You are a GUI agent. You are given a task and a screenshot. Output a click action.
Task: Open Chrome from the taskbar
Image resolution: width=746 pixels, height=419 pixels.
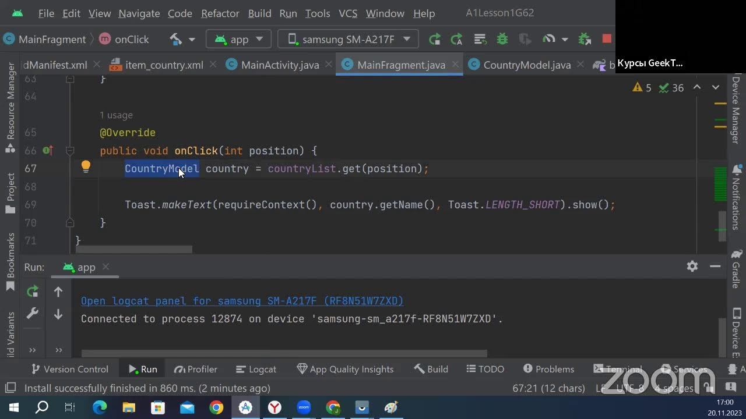(216, 407)
